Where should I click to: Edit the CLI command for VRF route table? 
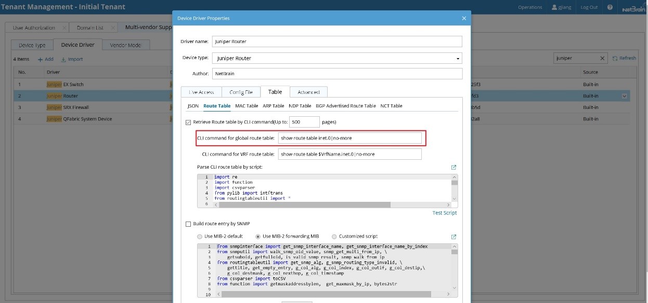click(x=349, y=154)
